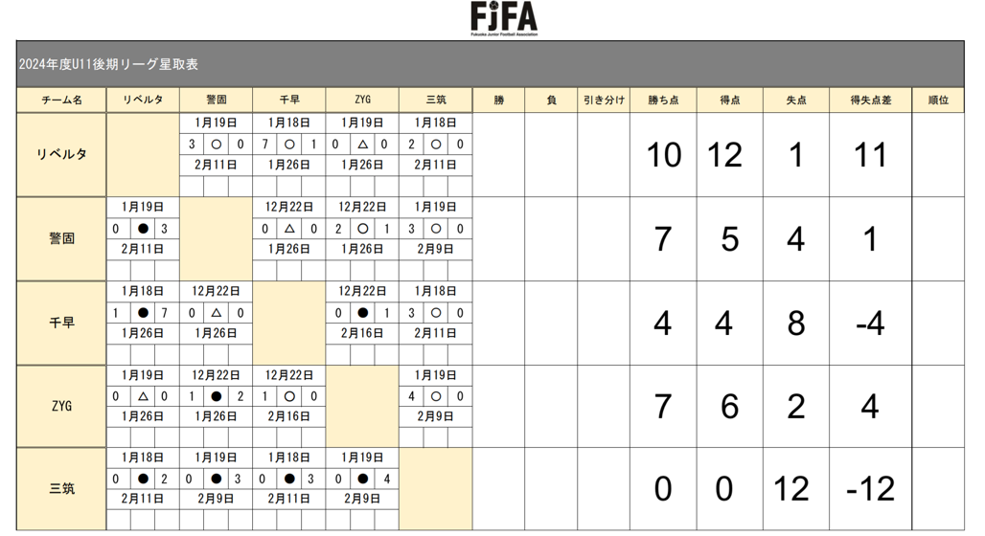Select the リベルタ row label

(61, 154)
